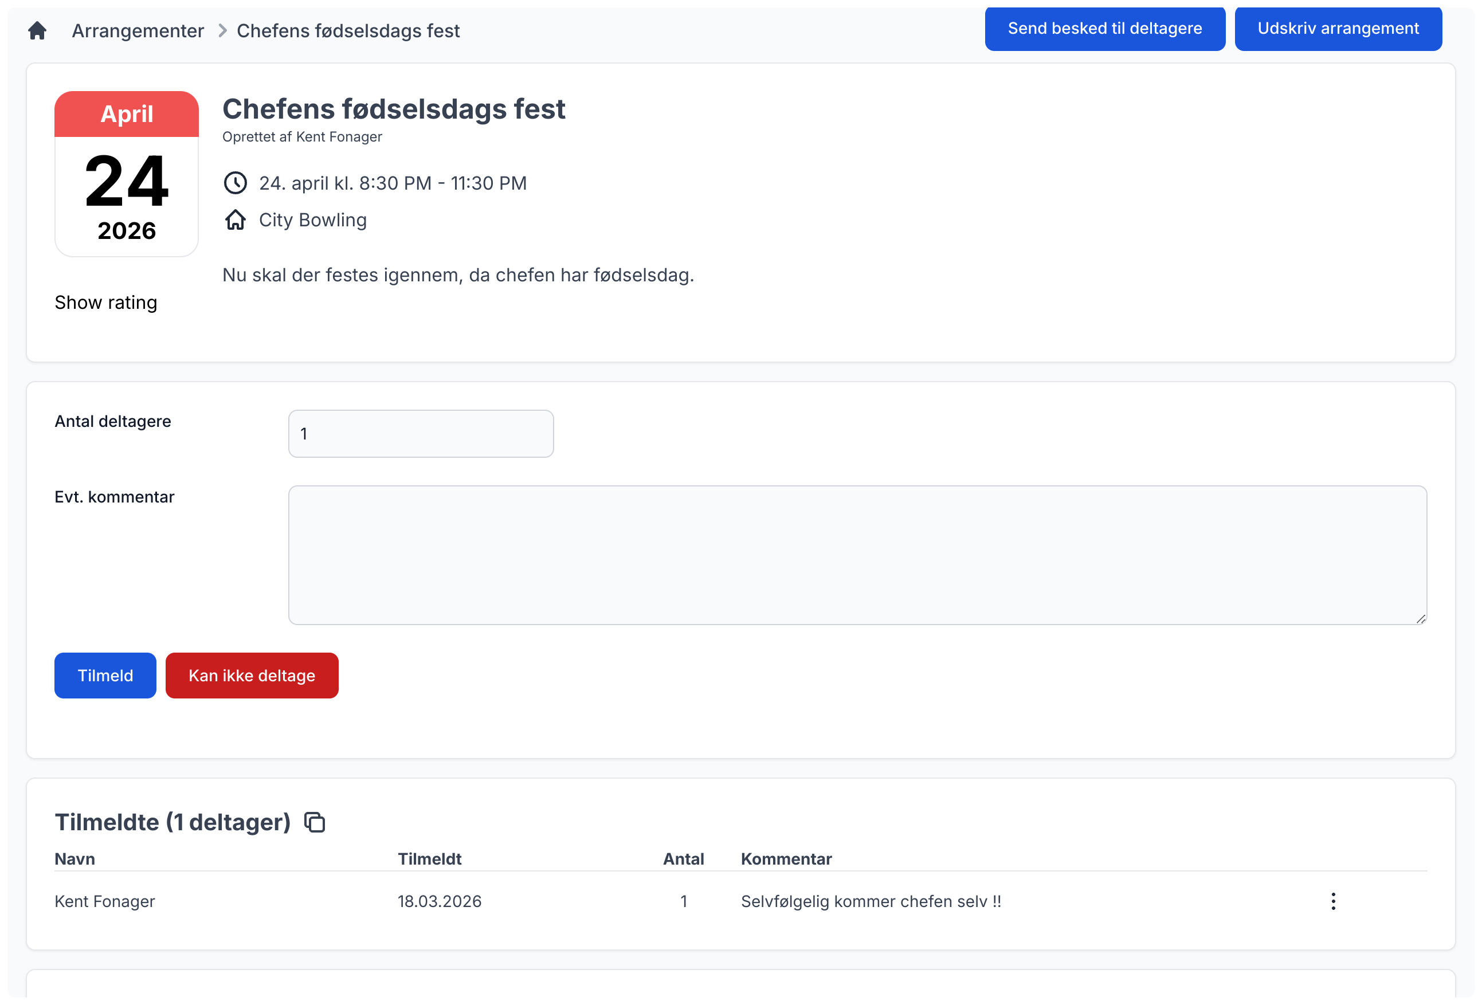This screenshot has height=1005, width=1482.
Task: Click the comment textarea resize handle
Action: click(x=1421, y=619)
